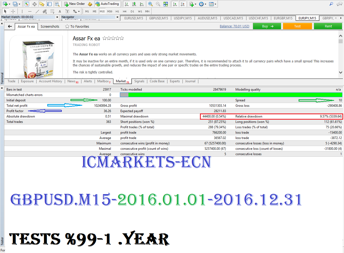Switch to the D1 timeframe
The width and height of the screenshot is (344, 253).
point(132,11)
